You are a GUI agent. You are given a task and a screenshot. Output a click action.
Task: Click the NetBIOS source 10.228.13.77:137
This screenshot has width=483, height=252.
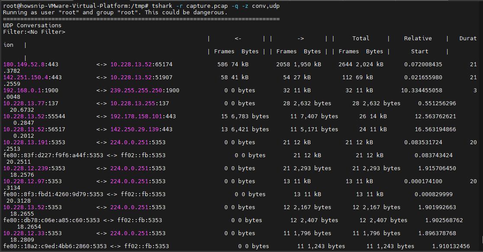coord(31,103)
